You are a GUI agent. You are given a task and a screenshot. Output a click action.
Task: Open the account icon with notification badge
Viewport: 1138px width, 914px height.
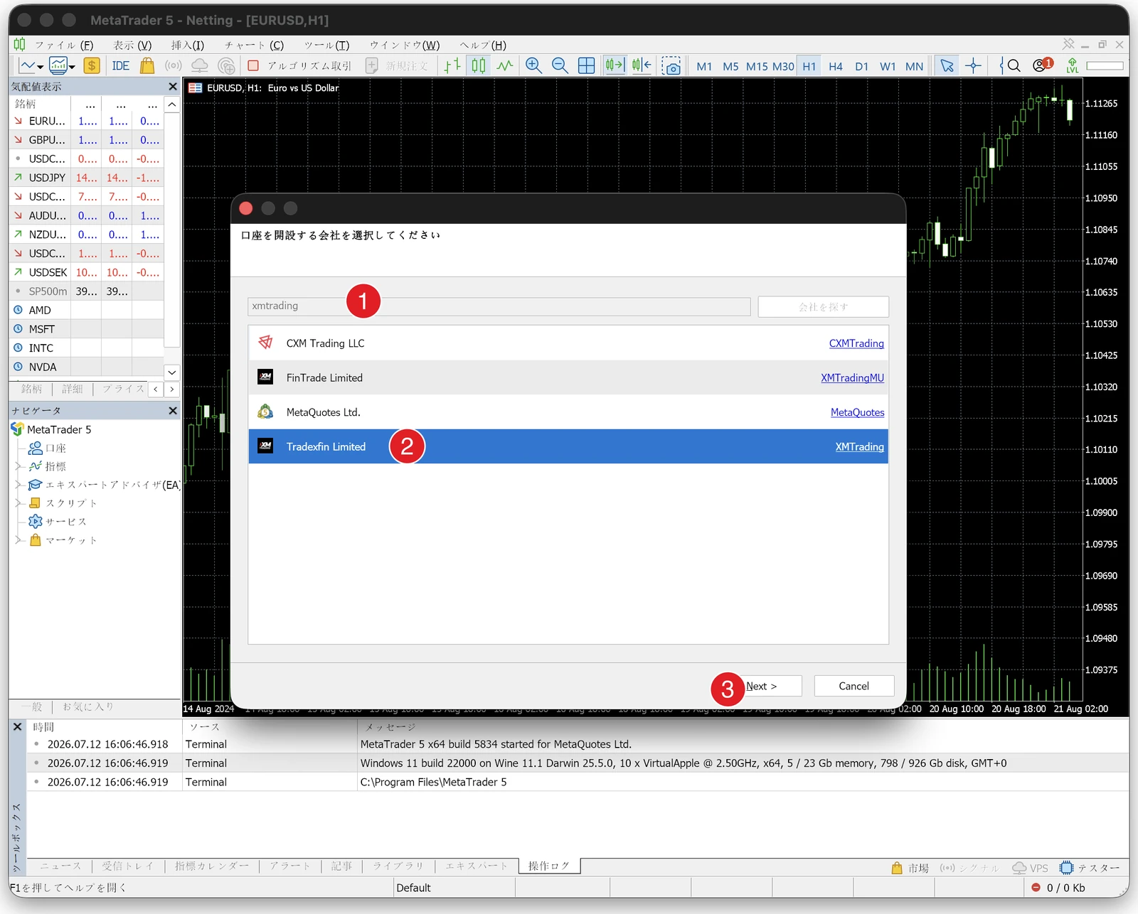click(1043, 65)
